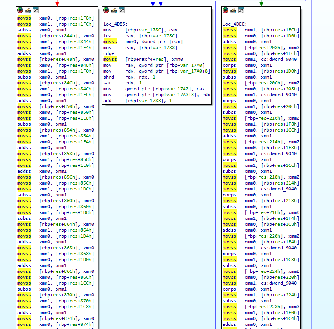Click line 'movss xmm0, [rbp+res+1ECh]'
Image resolution: width=334 pixels, height=329 pixels.
click(x=56, y=95)
